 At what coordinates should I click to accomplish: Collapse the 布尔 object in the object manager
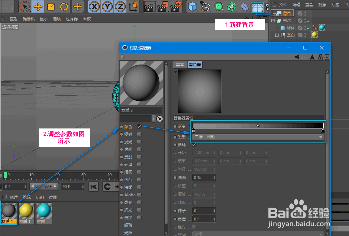(x=272, y=21)
